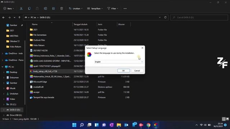Open pinned Gambar in quick access
Image resolution: width=230 pixels, height=129 pixels.
[13, 25]
